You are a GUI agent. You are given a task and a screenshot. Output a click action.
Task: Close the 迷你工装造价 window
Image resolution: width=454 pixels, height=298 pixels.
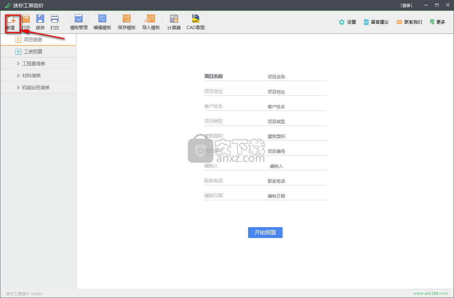tap(448, 5)
